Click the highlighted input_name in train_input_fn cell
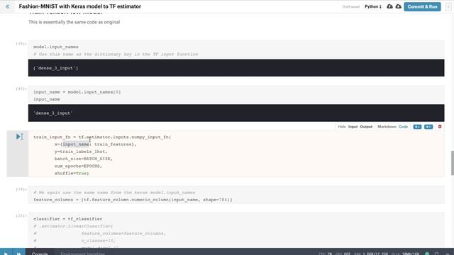 76,144
